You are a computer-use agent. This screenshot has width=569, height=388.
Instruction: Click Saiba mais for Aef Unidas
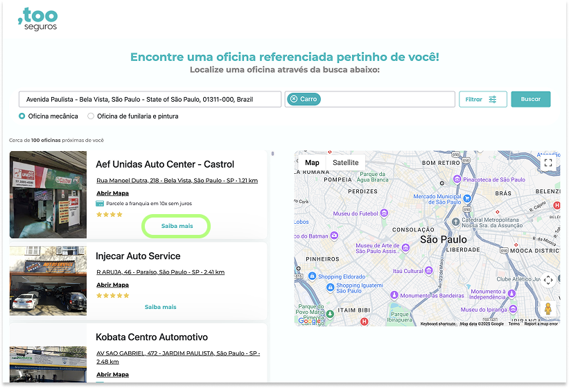tap(177, 226)
